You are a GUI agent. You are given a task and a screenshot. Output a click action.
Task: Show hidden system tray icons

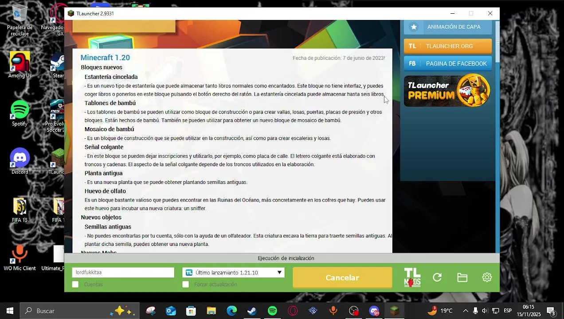pyautogui.click(x=465, y=311)
